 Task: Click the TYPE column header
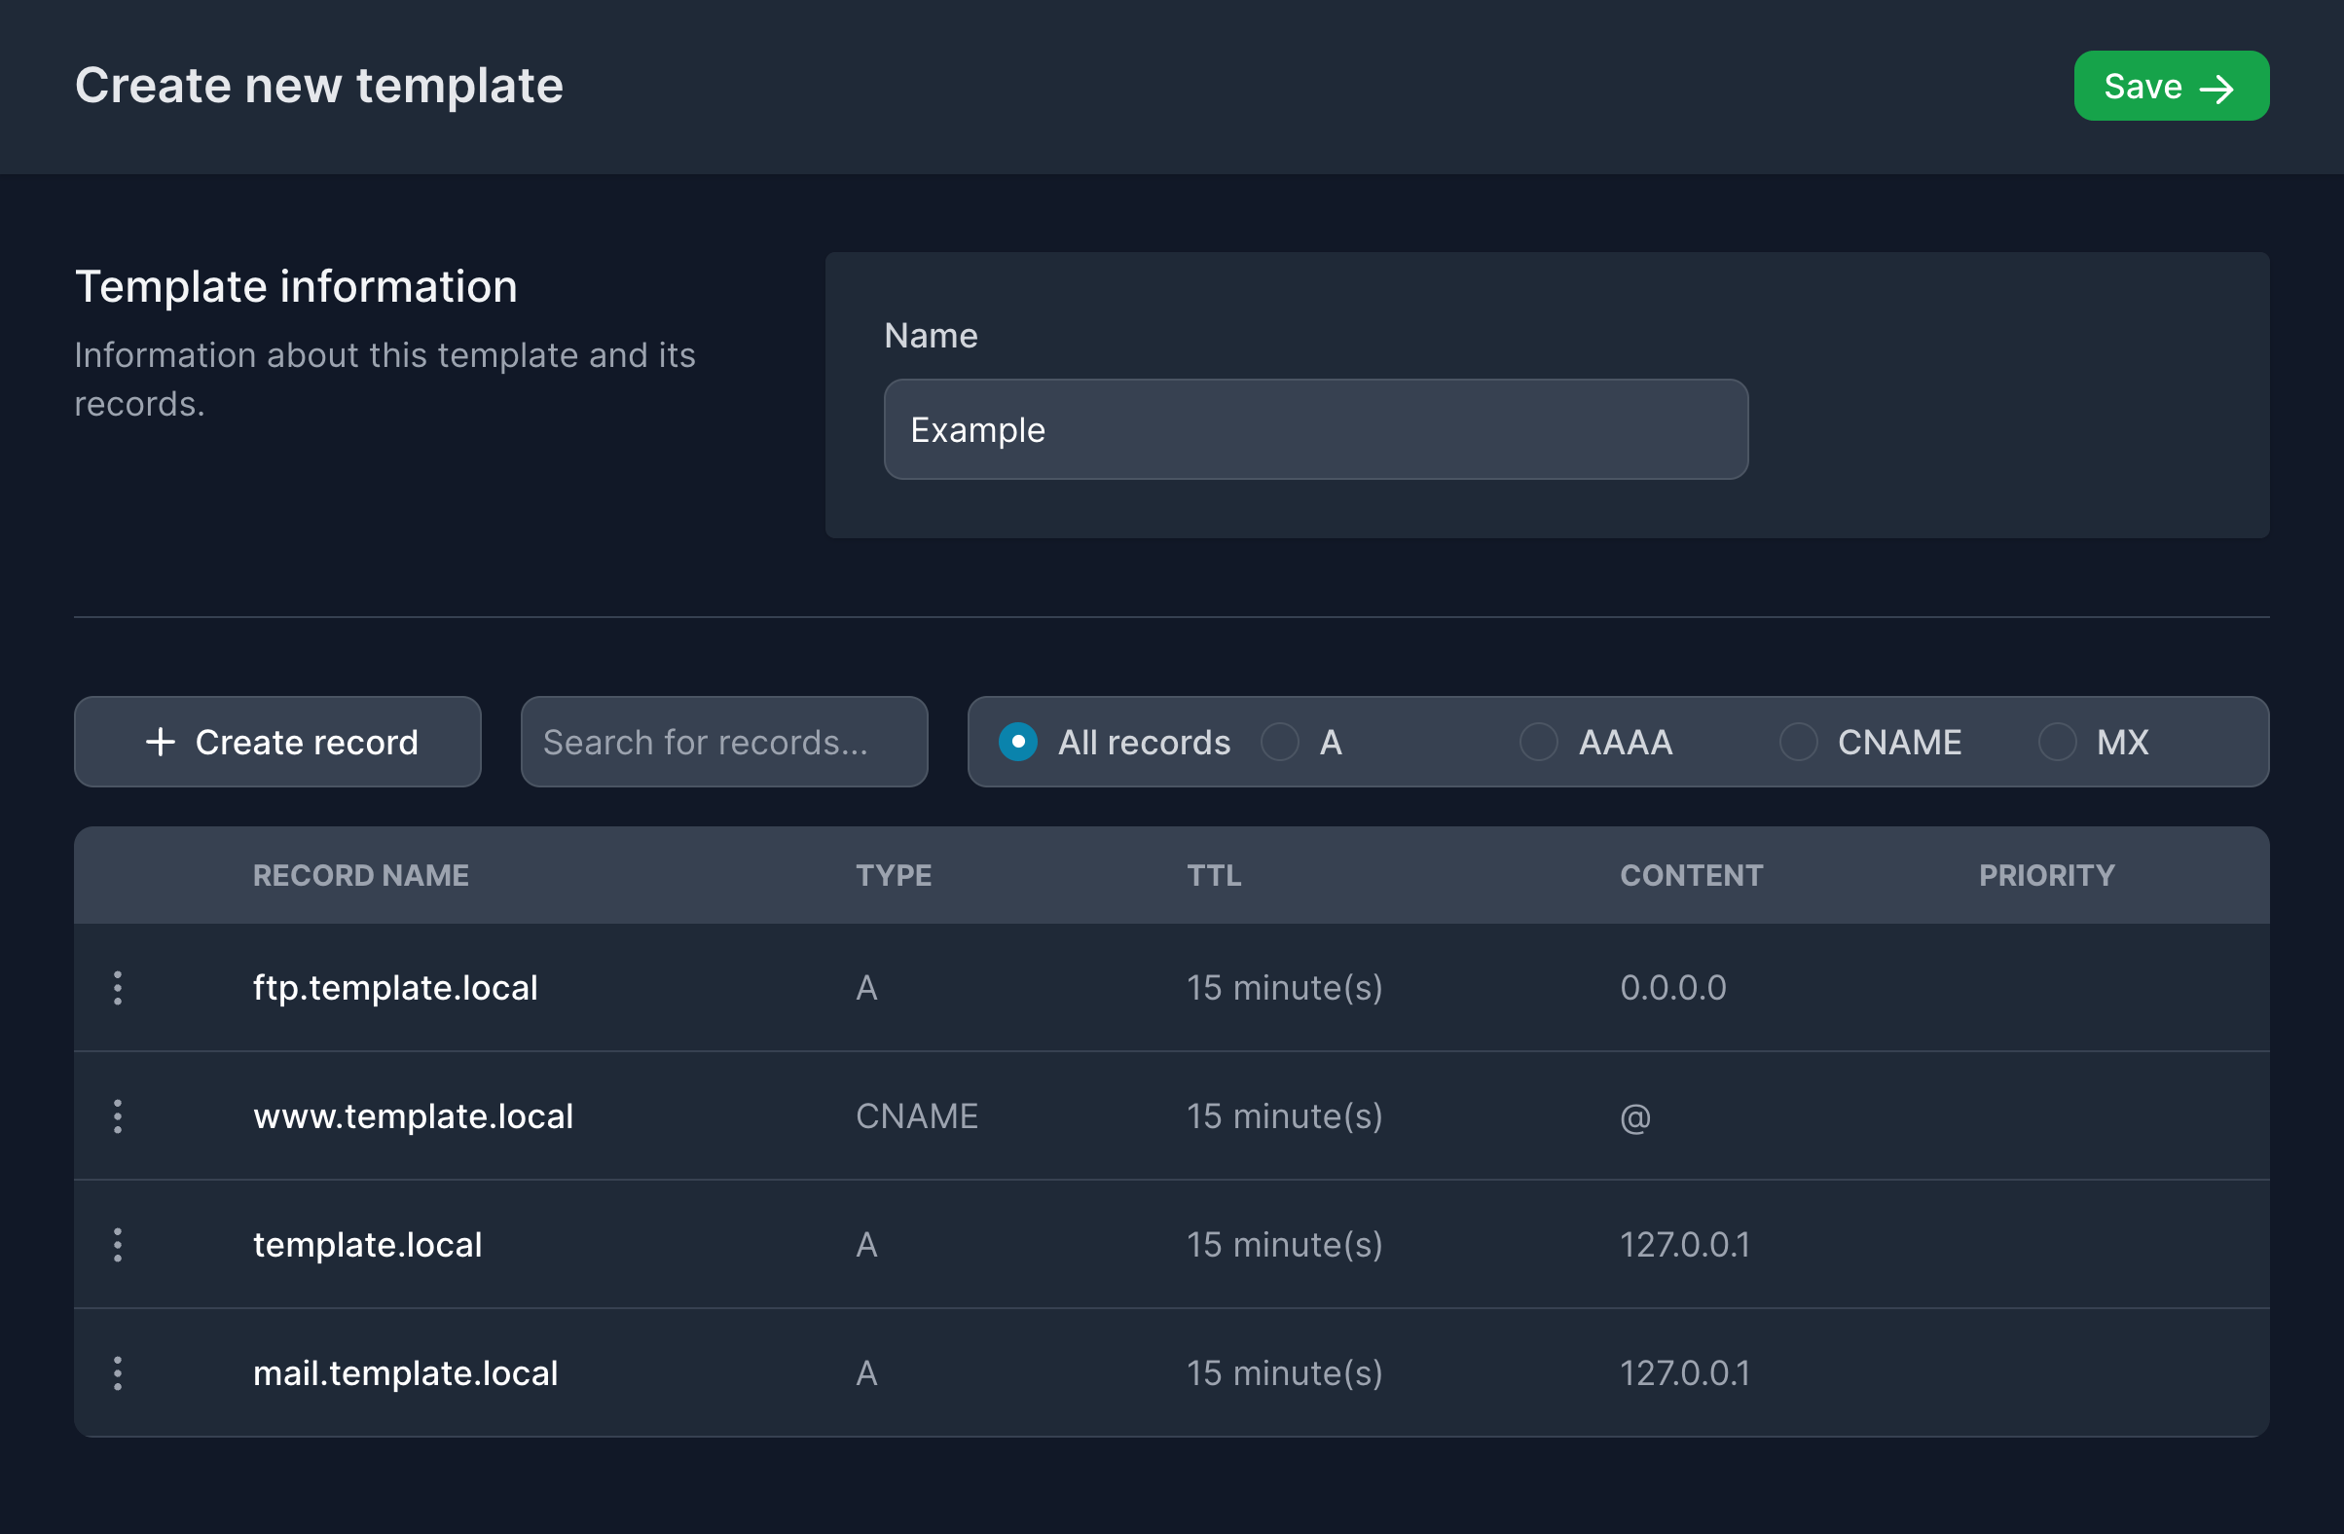(894, 874)
